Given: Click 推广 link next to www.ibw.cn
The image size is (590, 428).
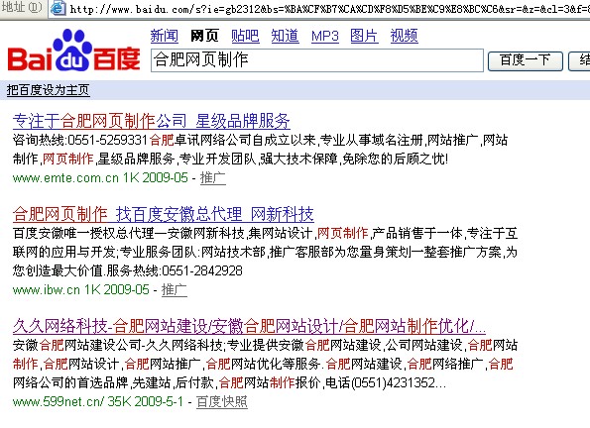Looking at the screenshot, I should pyautogui.click(x=175, y=289).
